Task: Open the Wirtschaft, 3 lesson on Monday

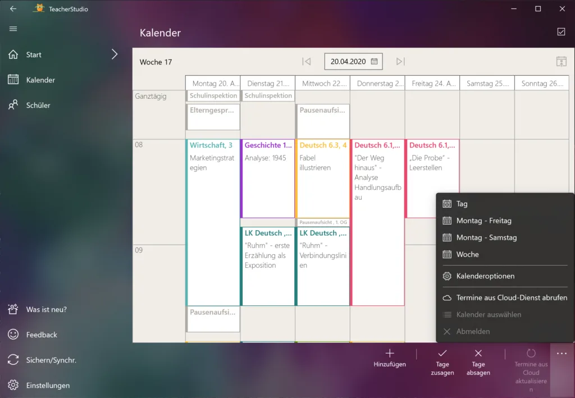Action: tap(213, 222)
